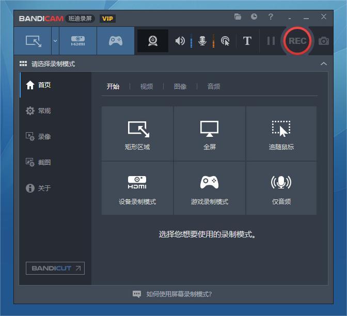Screen dimensions: 347x316
Task: Start recording with the REC button
Action: pos(297,41)
